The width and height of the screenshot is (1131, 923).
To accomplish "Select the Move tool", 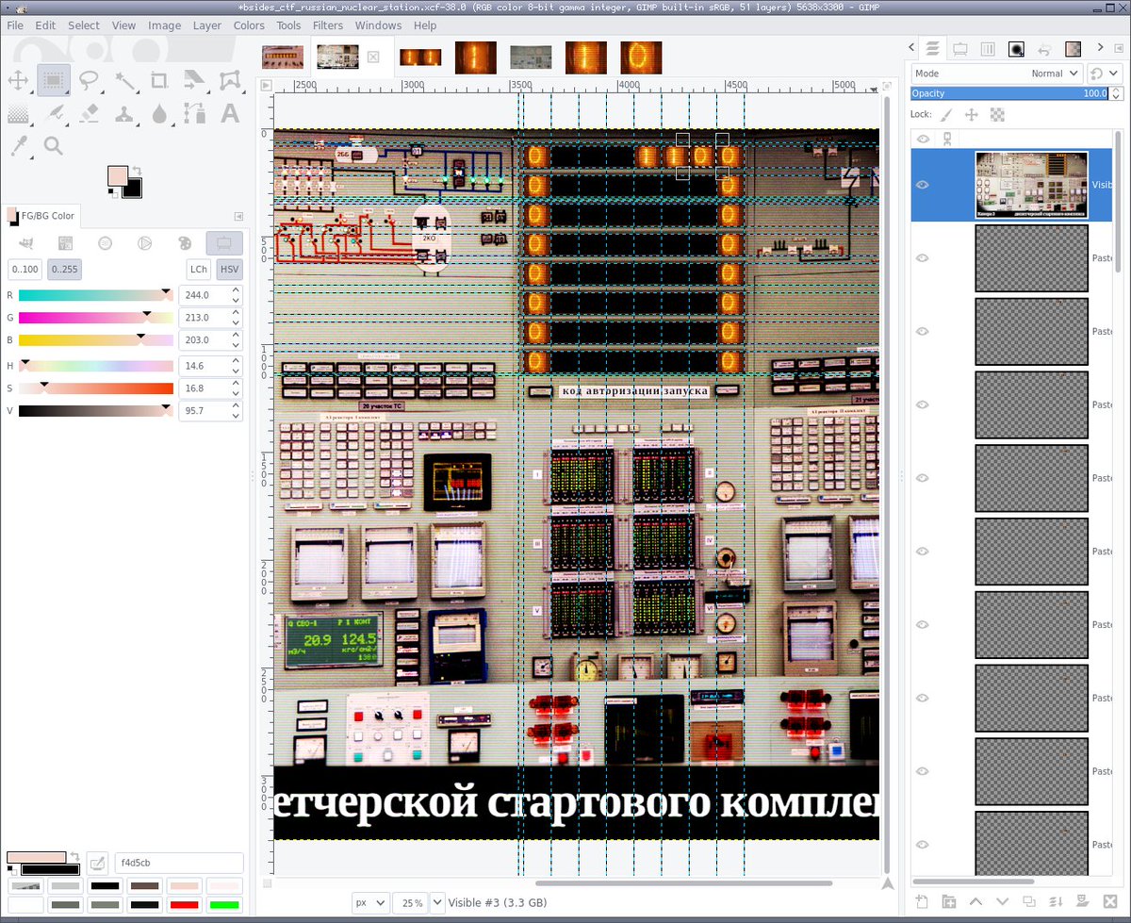I will click(x=18, y=80).
